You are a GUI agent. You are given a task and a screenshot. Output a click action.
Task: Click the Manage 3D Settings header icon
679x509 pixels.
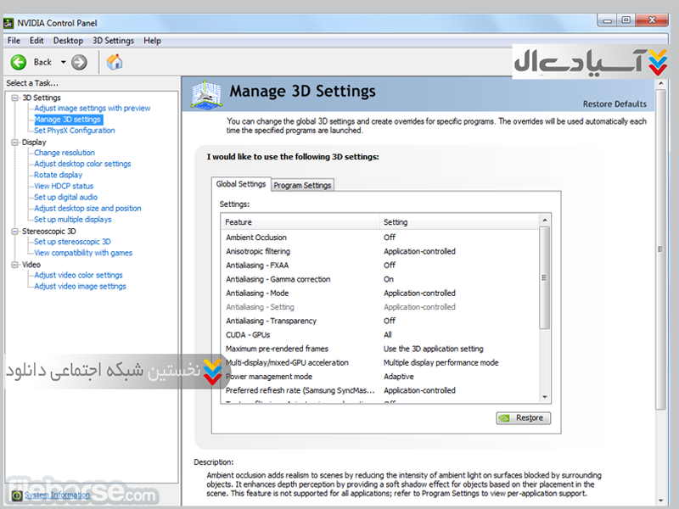[205, 93]
